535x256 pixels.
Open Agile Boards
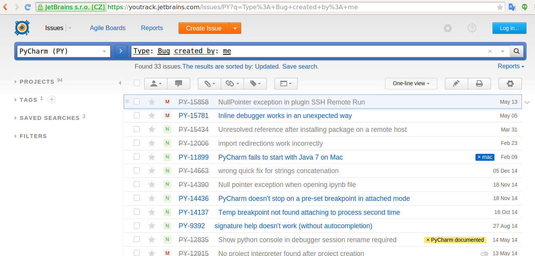coord(107,28)
